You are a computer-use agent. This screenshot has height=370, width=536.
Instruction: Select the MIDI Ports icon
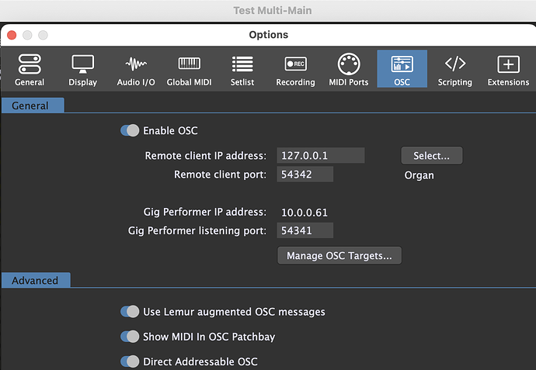coord(349,64)
